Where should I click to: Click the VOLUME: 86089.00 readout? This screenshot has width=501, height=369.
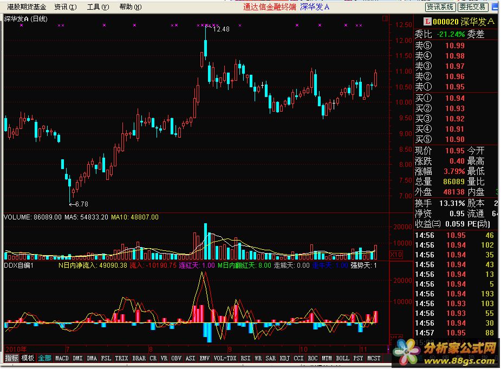(32, 217)
